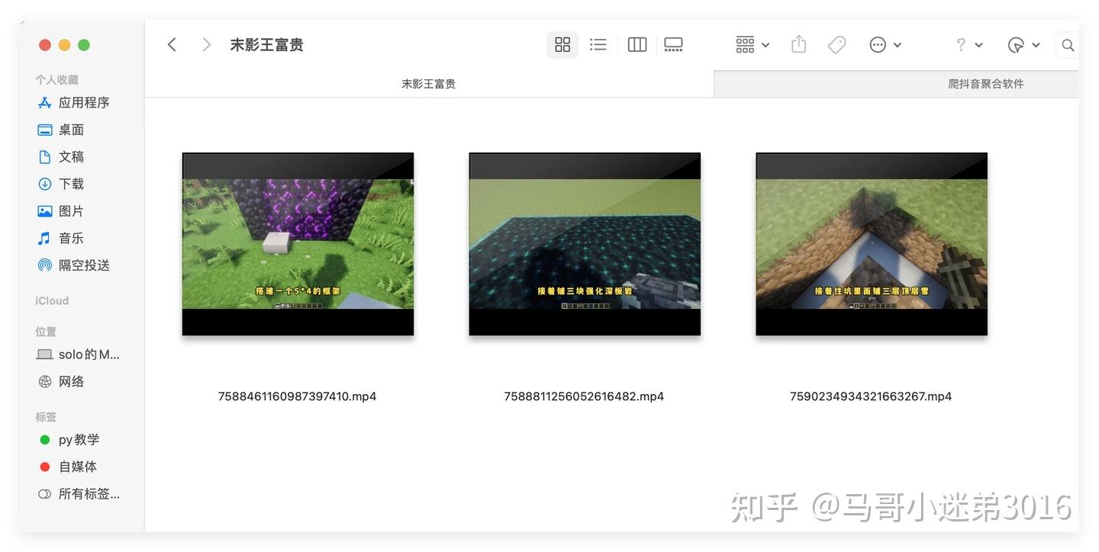Click the 所有标签 tags icon
The width and height of the screenshot is (1099, 552).
45,493
